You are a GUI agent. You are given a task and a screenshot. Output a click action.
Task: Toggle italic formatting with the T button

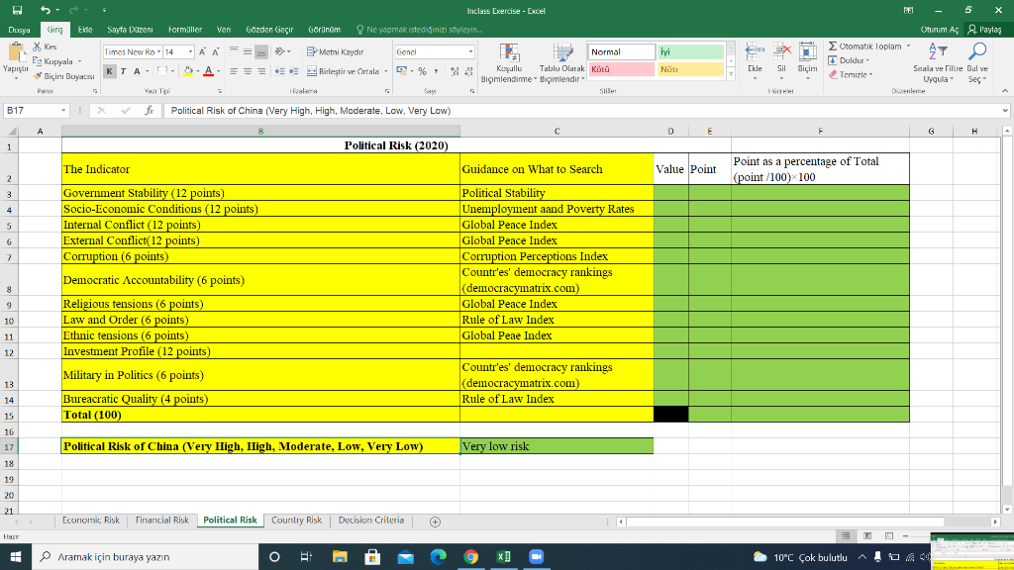pyautogui.click(x=123, y=71)
